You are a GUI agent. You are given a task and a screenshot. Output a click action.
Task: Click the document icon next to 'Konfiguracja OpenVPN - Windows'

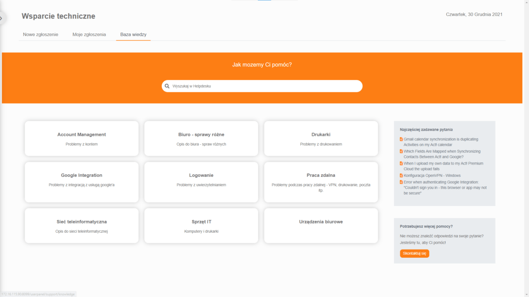pos(400,175)
